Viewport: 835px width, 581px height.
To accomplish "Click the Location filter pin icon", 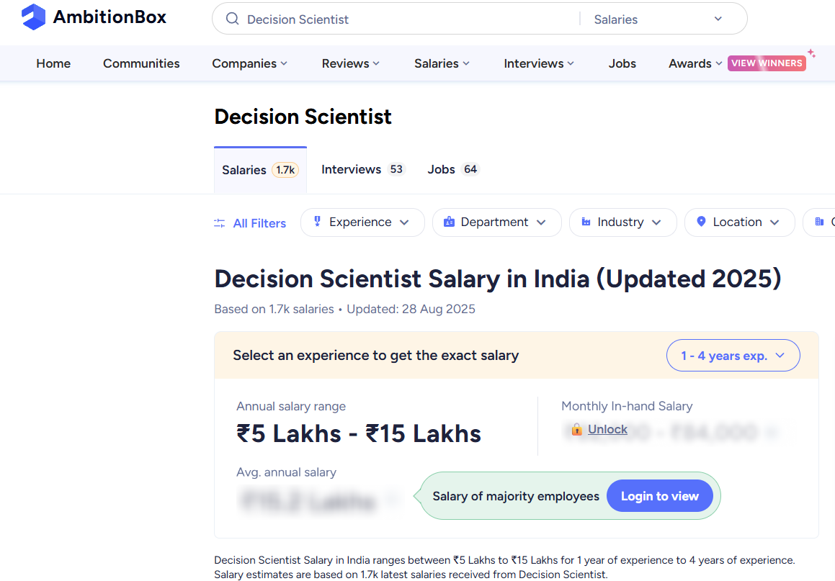I will pos(701,222).
